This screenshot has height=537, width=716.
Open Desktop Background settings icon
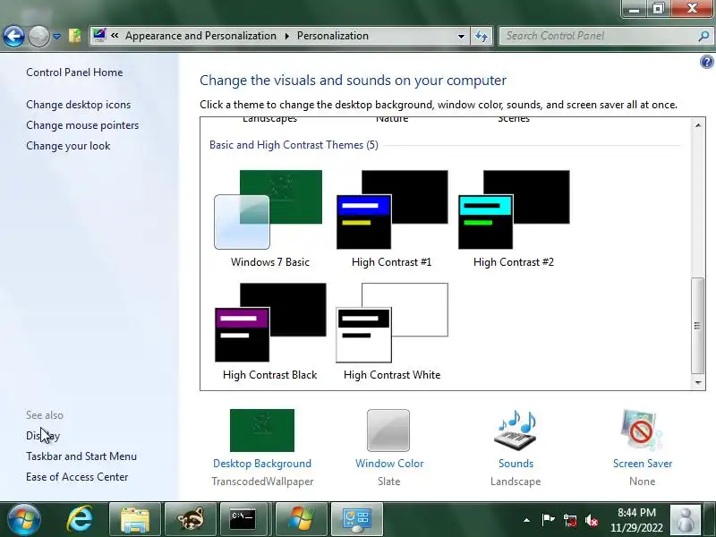point(262,430)
